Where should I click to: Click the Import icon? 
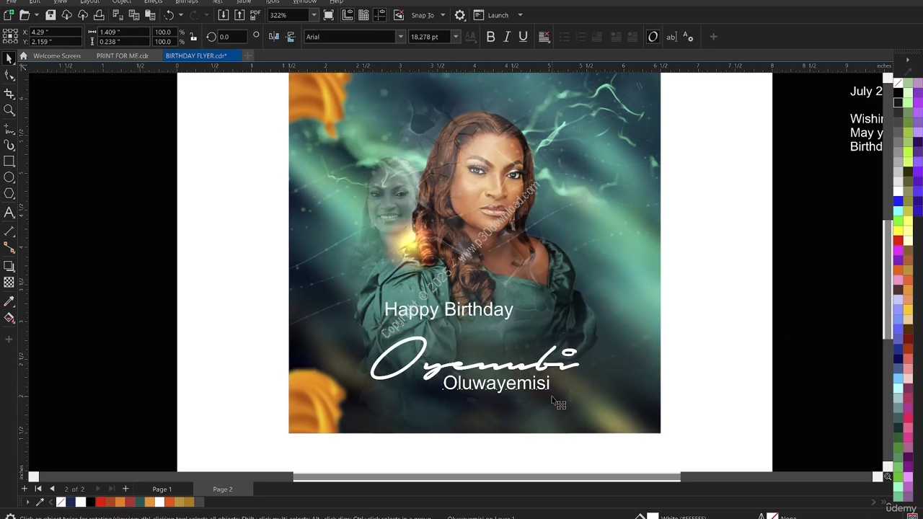coord(224,15)
